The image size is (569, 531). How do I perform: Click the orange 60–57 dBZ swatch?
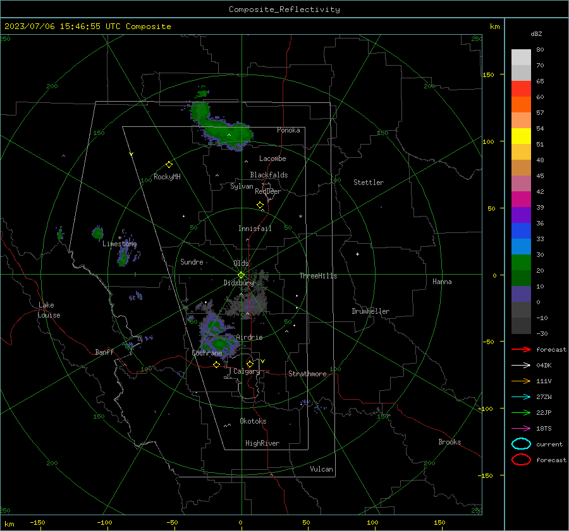click(521, 105)
